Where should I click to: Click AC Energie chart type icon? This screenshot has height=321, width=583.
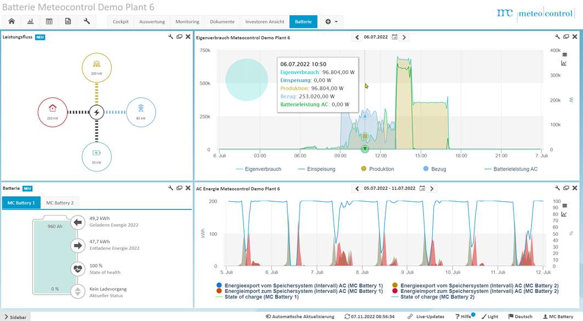click(x=564, y=214)
